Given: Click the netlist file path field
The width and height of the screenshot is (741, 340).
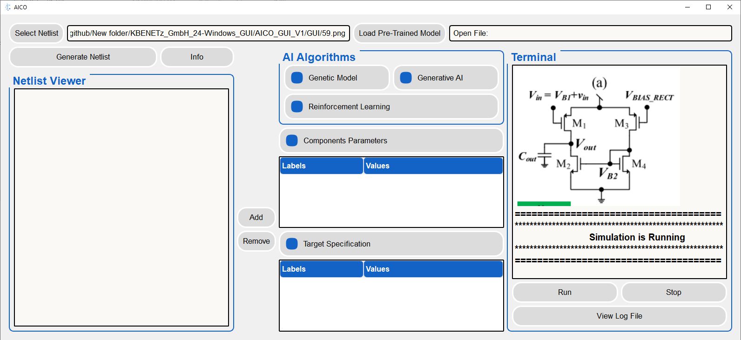Looking at the screenshot, I should 208,33.
